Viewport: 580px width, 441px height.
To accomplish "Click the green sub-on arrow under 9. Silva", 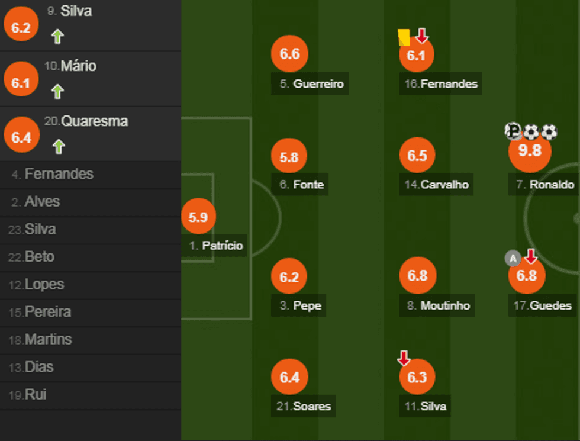I will point(57,37).
